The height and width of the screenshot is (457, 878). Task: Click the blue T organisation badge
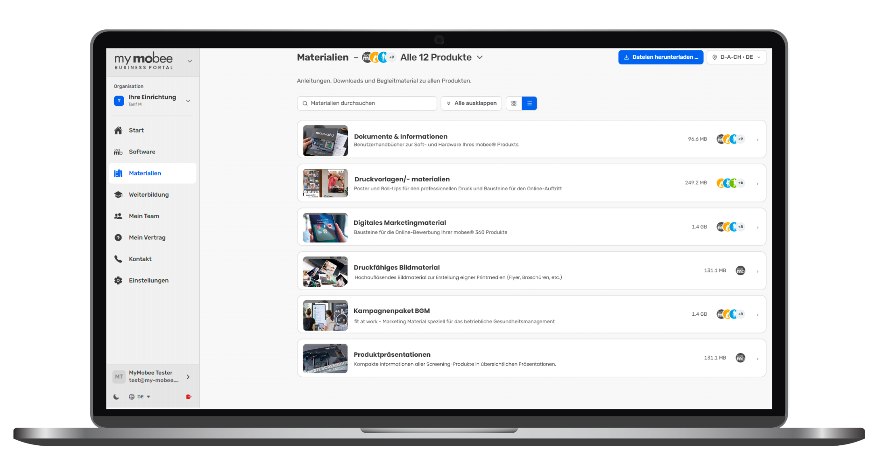pos(119,101)
